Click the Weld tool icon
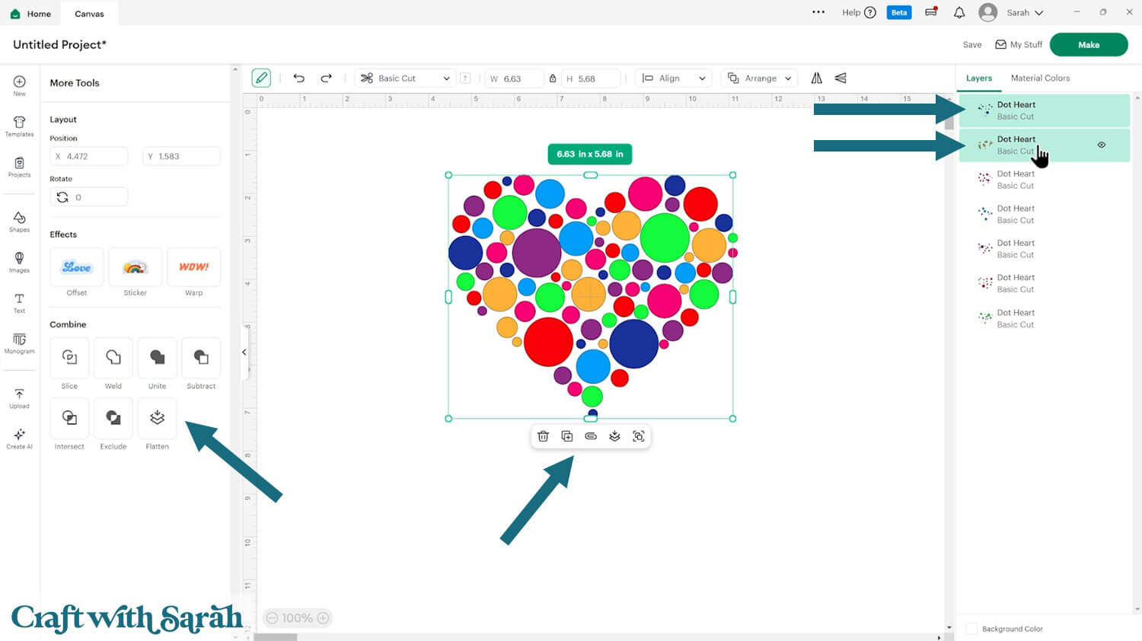The image size is (1142, 641). click(113, 358)
